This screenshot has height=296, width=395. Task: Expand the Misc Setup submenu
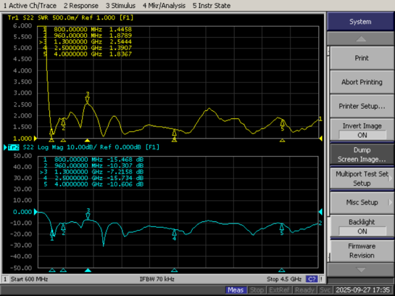click(x=362, y=203)
